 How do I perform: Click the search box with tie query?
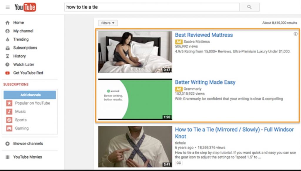152,7
